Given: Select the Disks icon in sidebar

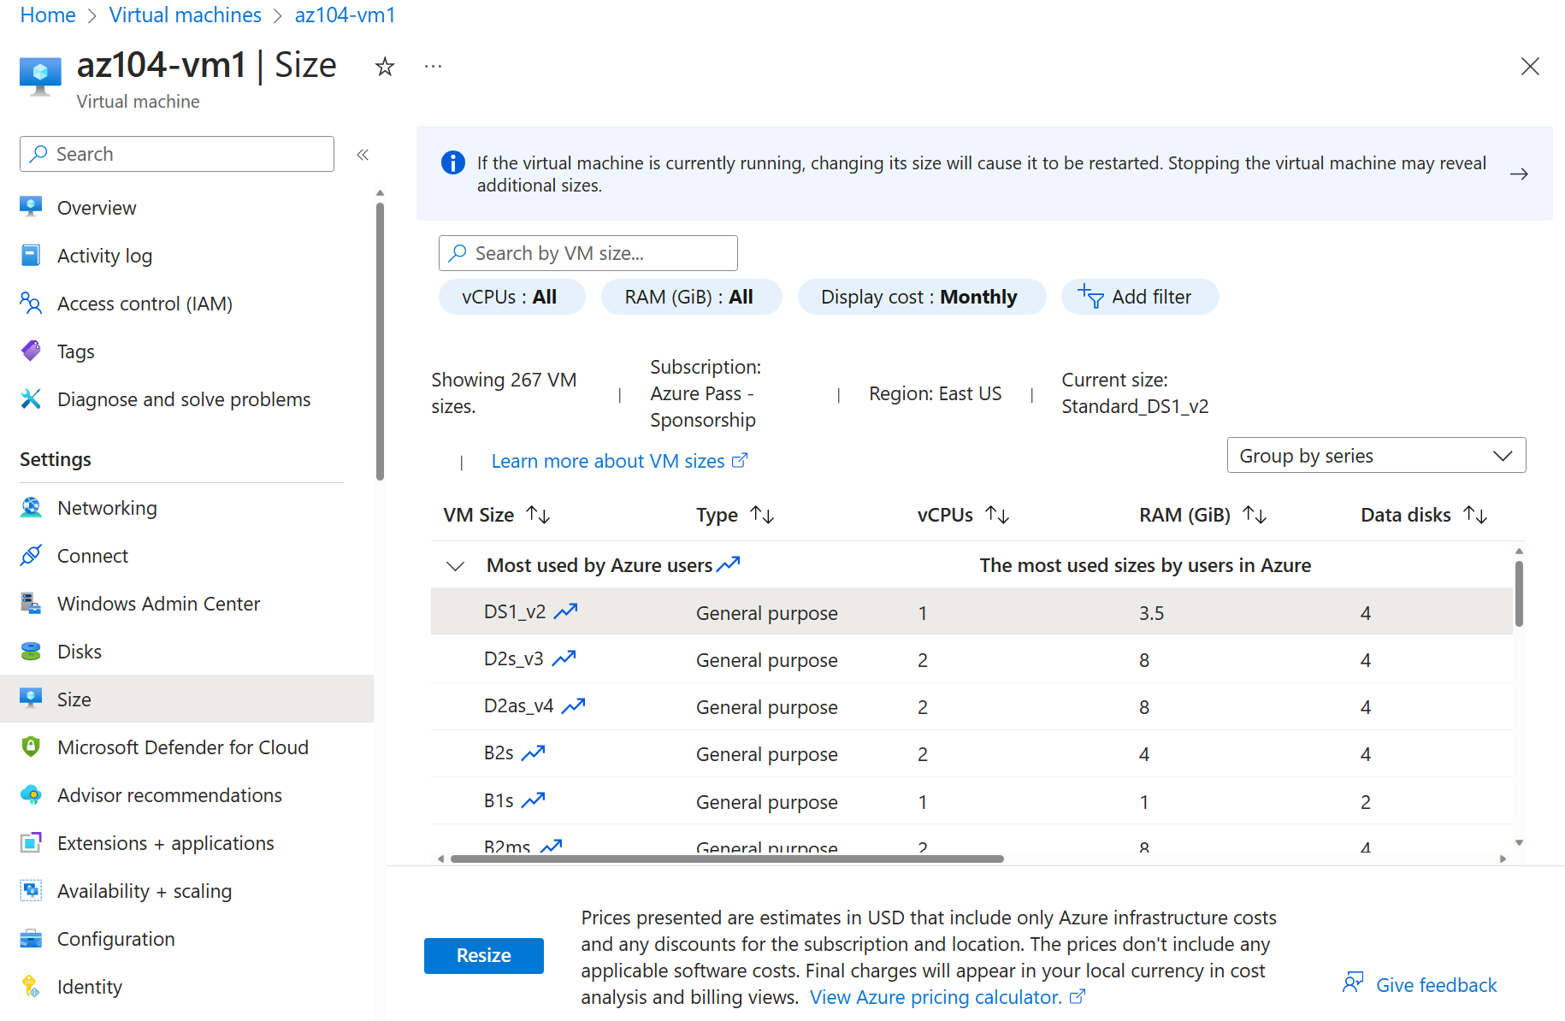Looking at the screenshot, I should tap(31, 651).
